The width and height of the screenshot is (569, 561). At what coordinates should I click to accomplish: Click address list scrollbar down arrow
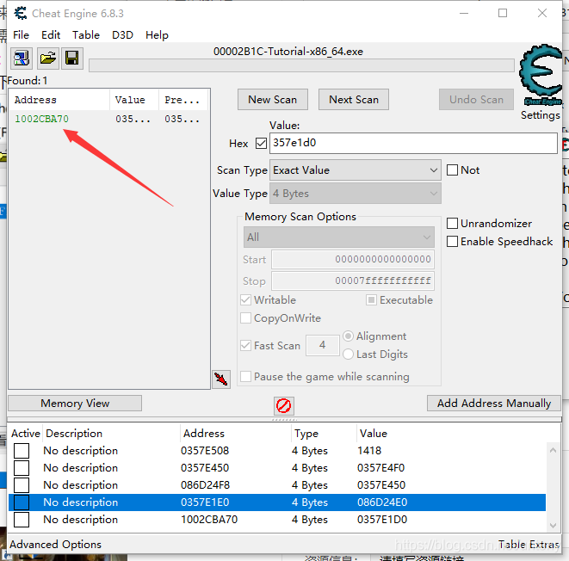[x=553, y=526]
